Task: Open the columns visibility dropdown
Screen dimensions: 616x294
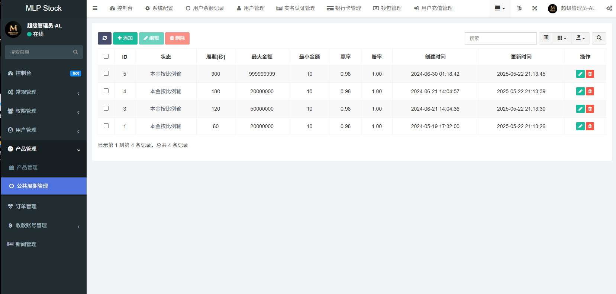Action: (x=562, y=38)
